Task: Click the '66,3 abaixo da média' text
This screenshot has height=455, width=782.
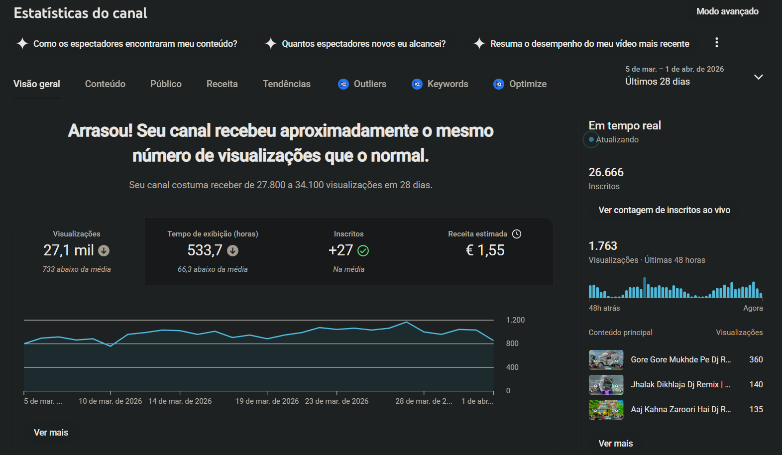Action: pyautogui.click(x=213, y=269)
